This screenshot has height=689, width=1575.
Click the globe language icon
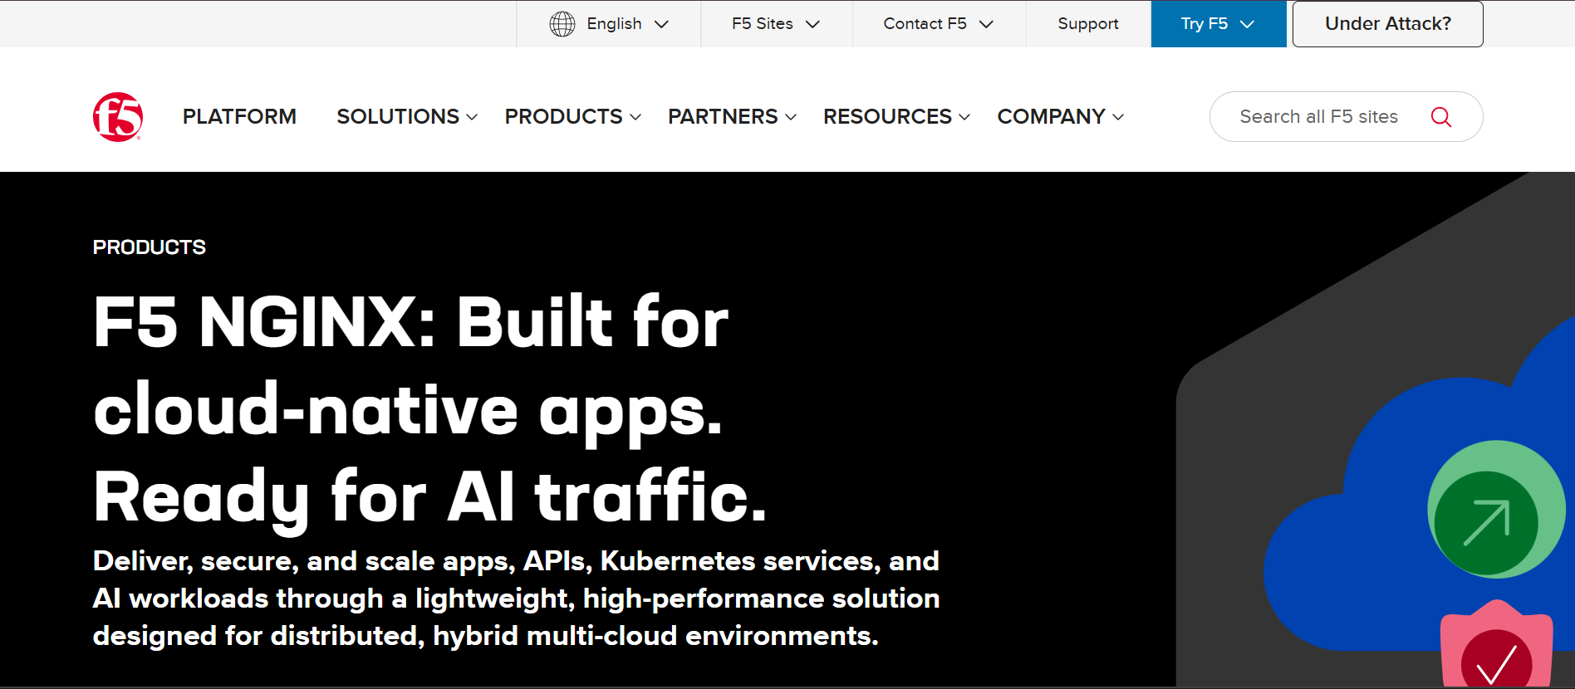(x=562, y=24)
